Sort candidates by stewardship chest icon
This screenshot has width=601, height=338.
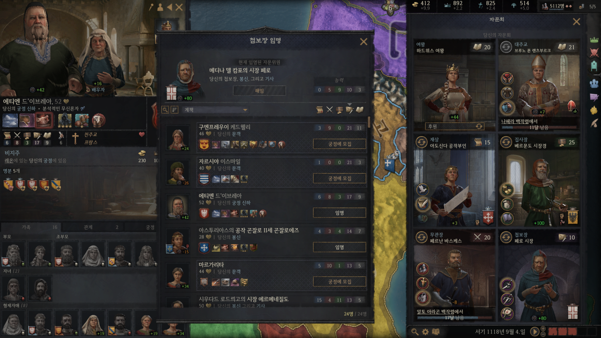pos(339,110)
